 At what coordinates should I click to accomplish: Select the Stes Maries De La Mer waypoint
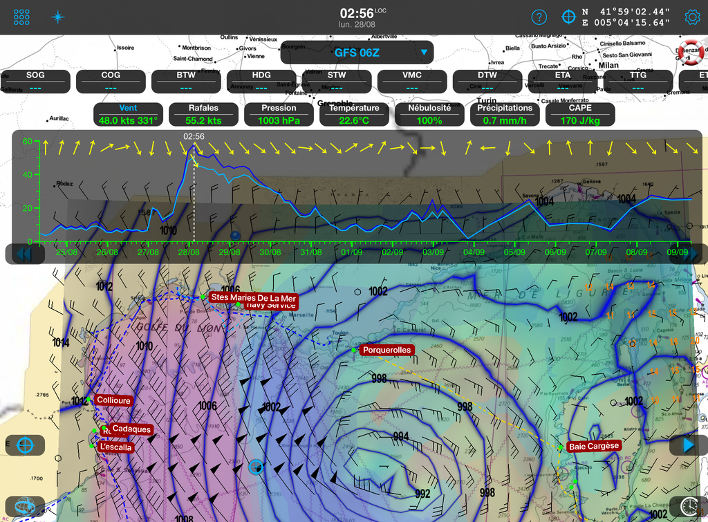[253, 297]
